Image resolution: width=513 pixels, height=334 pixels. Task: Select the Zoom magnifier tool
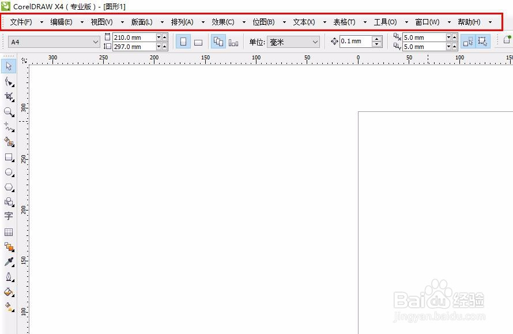tap(9, 112)
